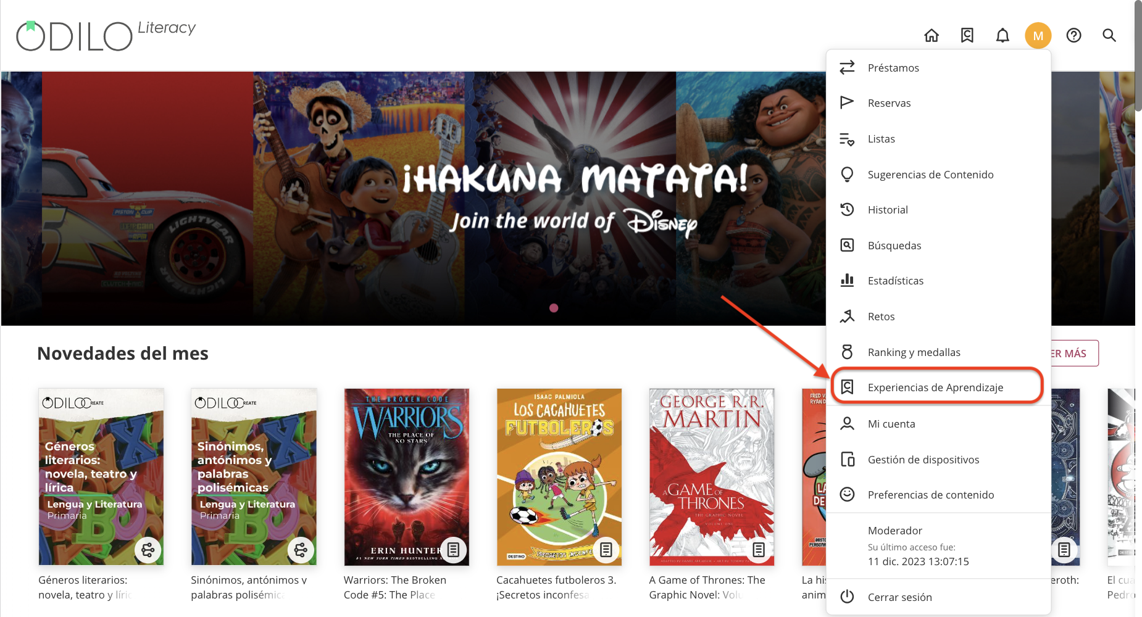1142x617 pixels.
Task: Click the share badge on Géneros literarios cover
Action: coord(148,550)
